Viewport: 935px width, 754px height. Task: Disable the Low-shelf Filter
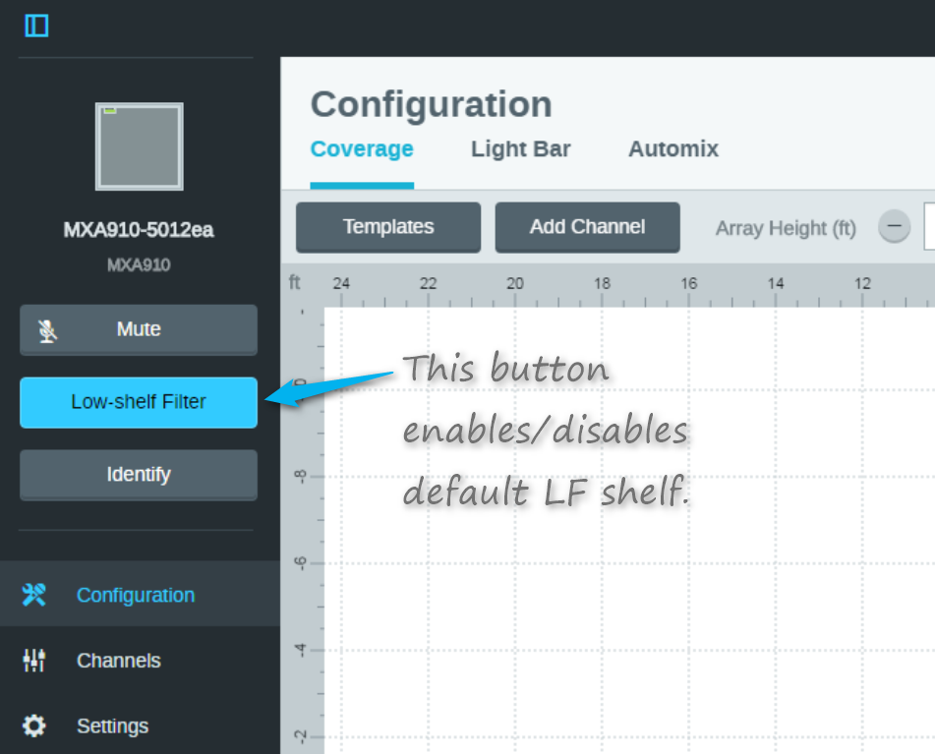click(x=139, y=402)
